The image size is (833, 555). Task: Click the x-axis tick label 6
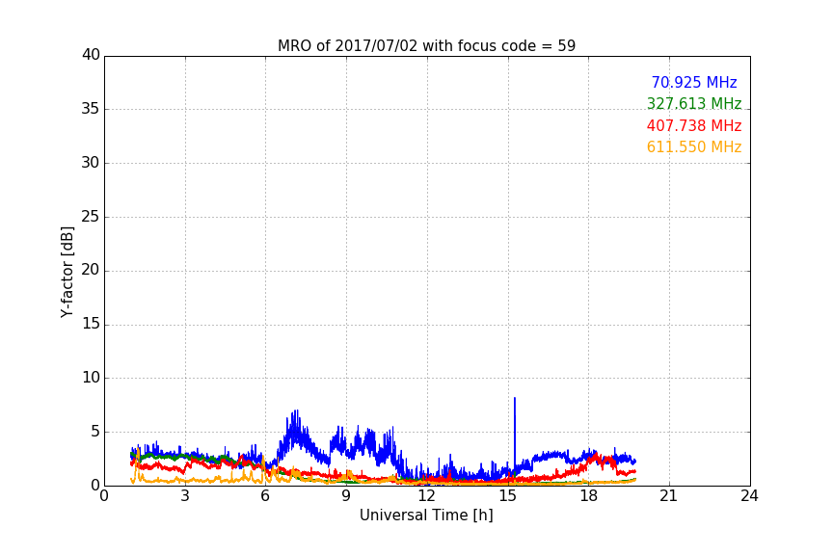point(266,496)
